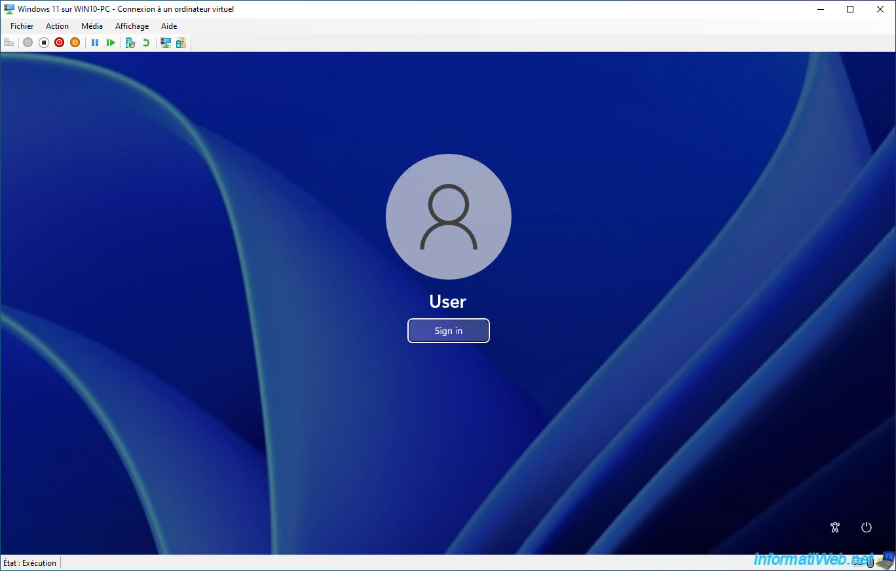Open the sign-in screen power options

coord(867,527)
